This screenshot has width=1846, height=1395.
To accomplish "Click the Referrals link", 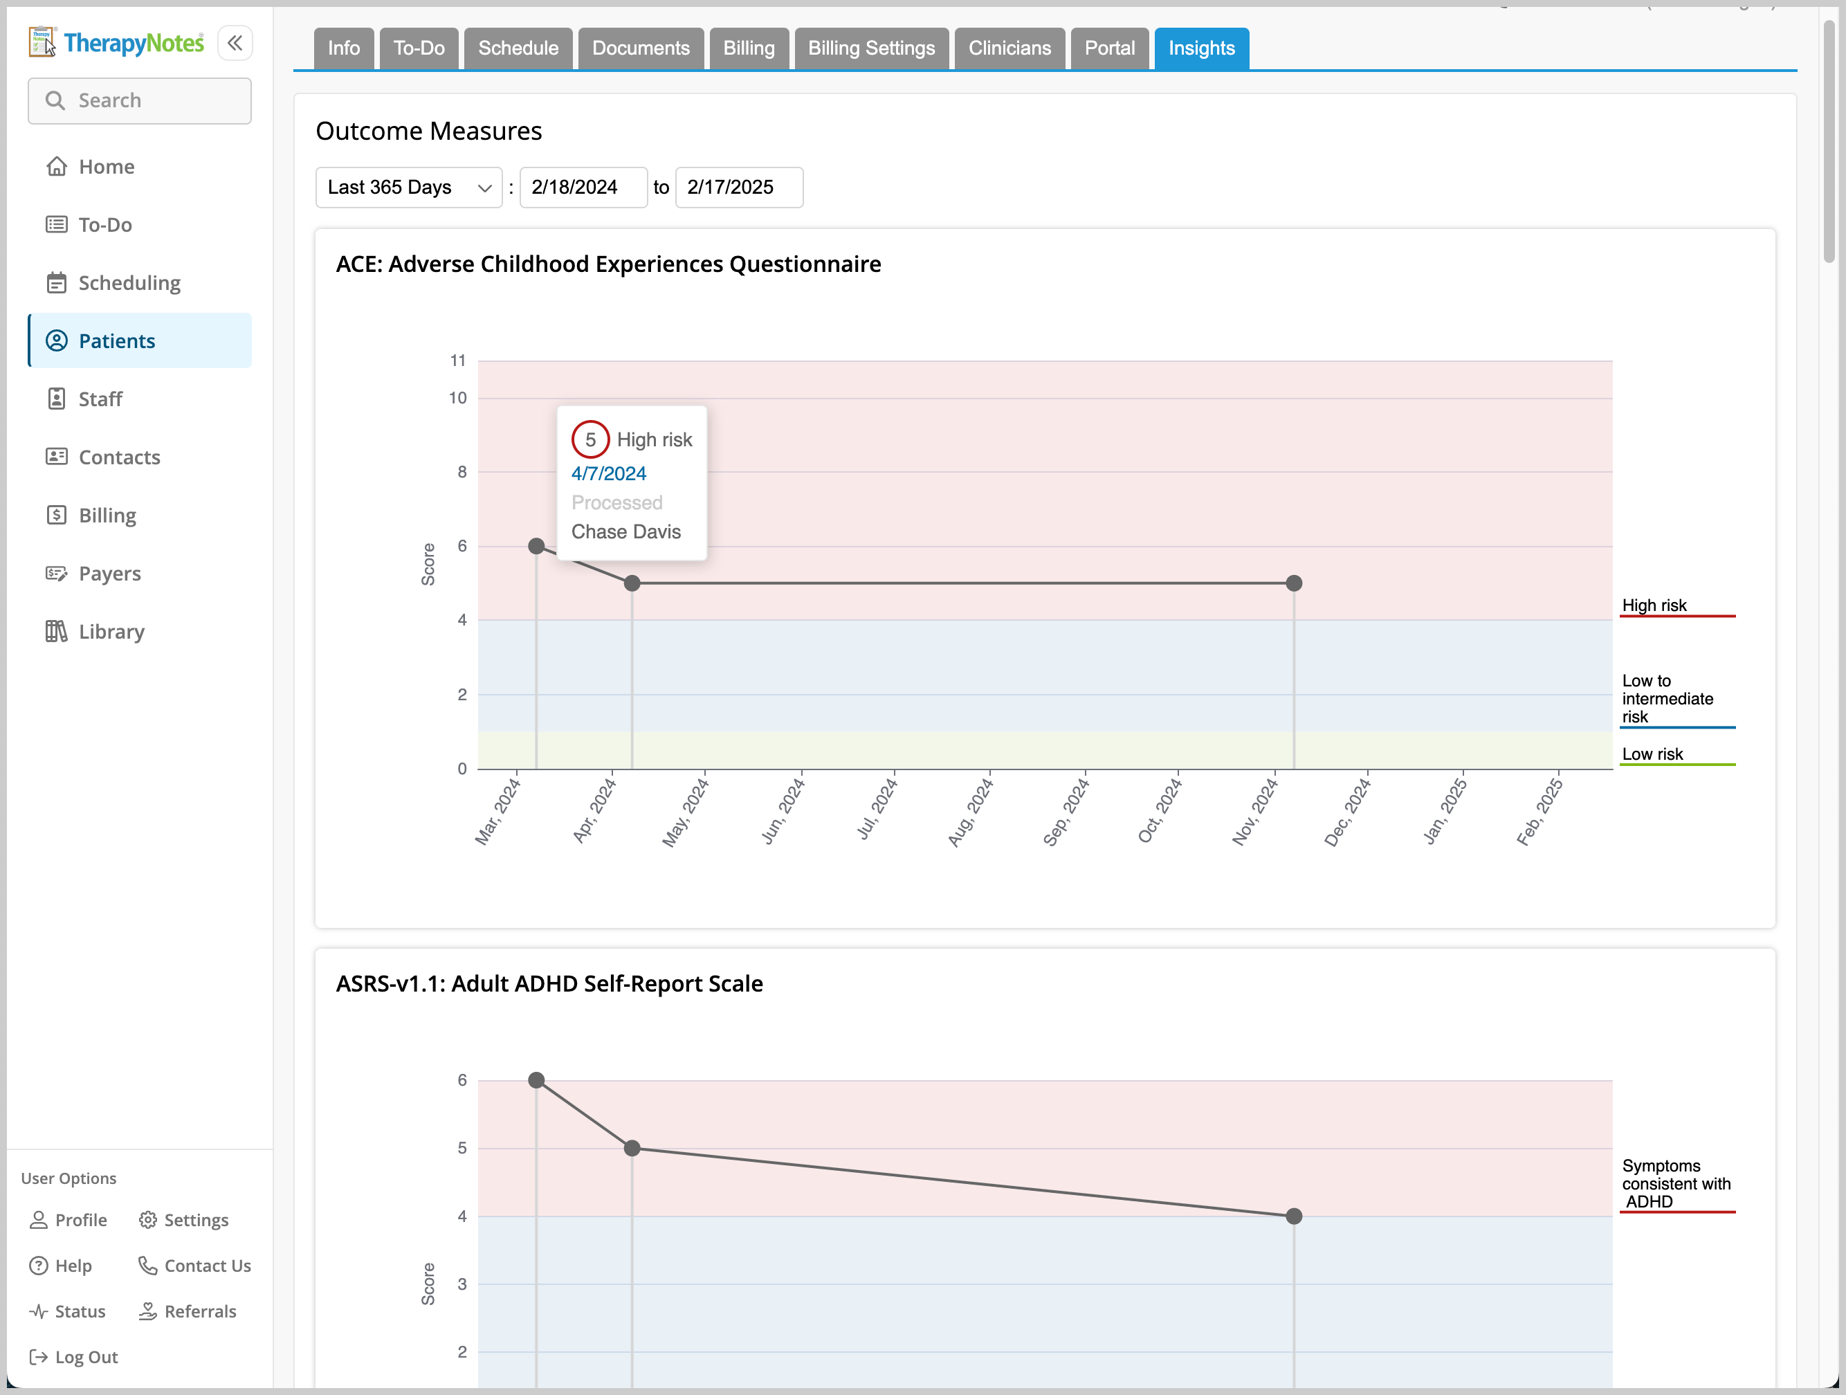I will 199,1311.
